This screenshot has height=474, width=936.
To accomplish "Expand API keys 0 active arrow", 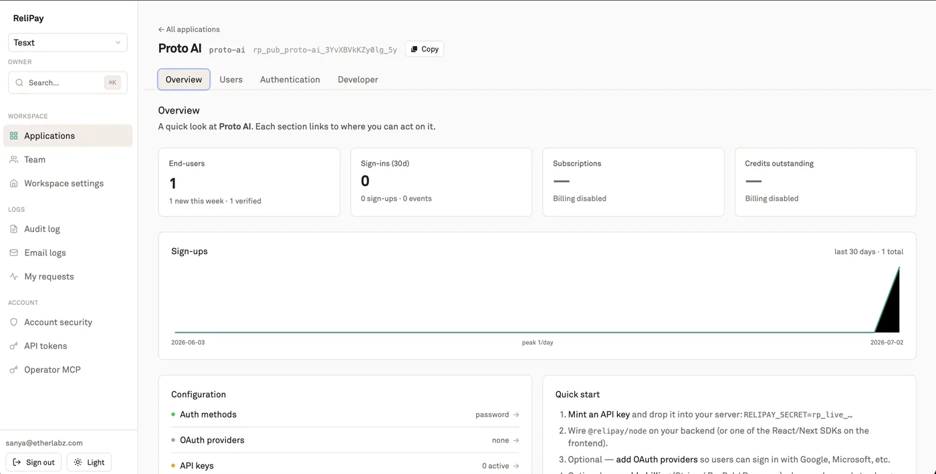I will coord(516,466).
